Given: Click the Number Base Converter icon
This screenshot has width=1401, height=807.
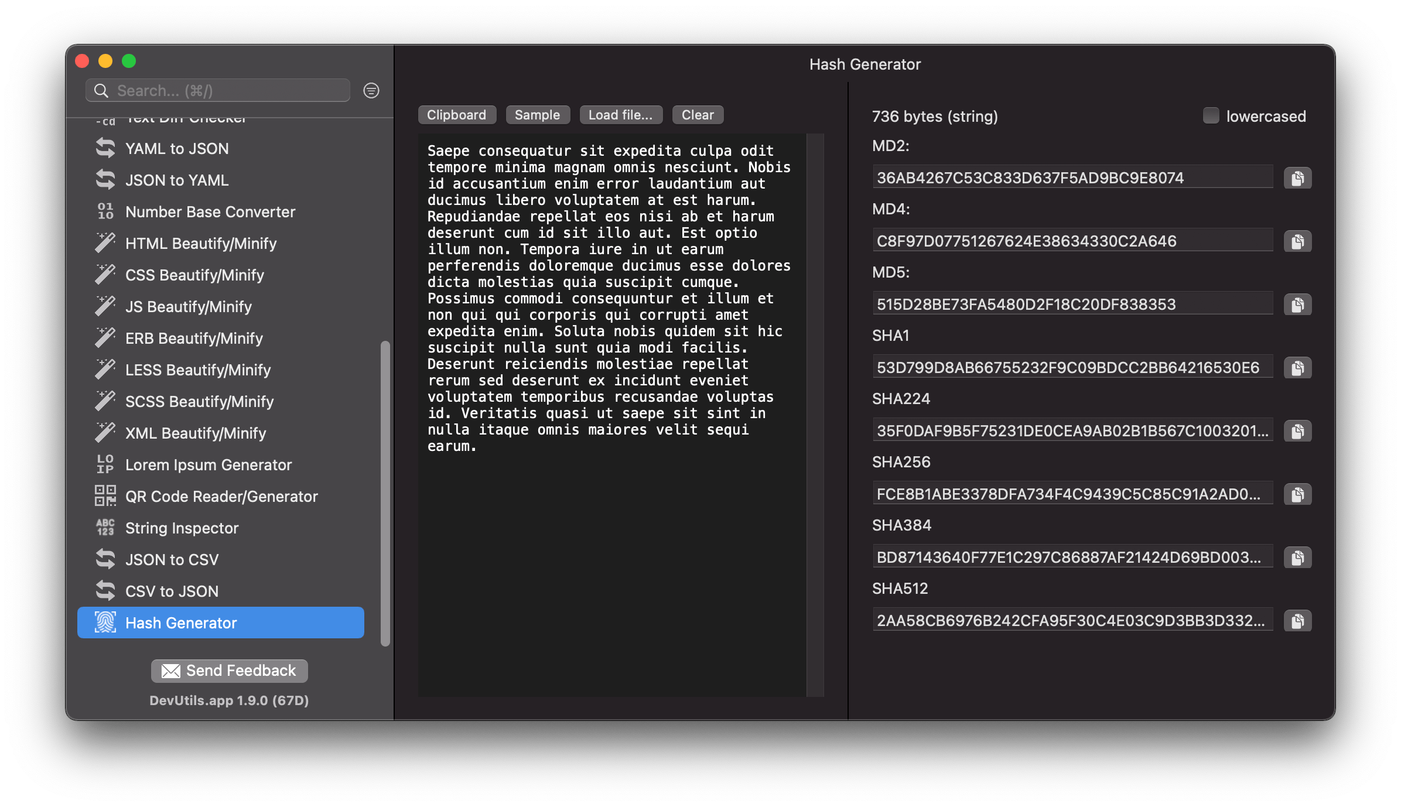Looking at the screenshot, I should 105,211.
